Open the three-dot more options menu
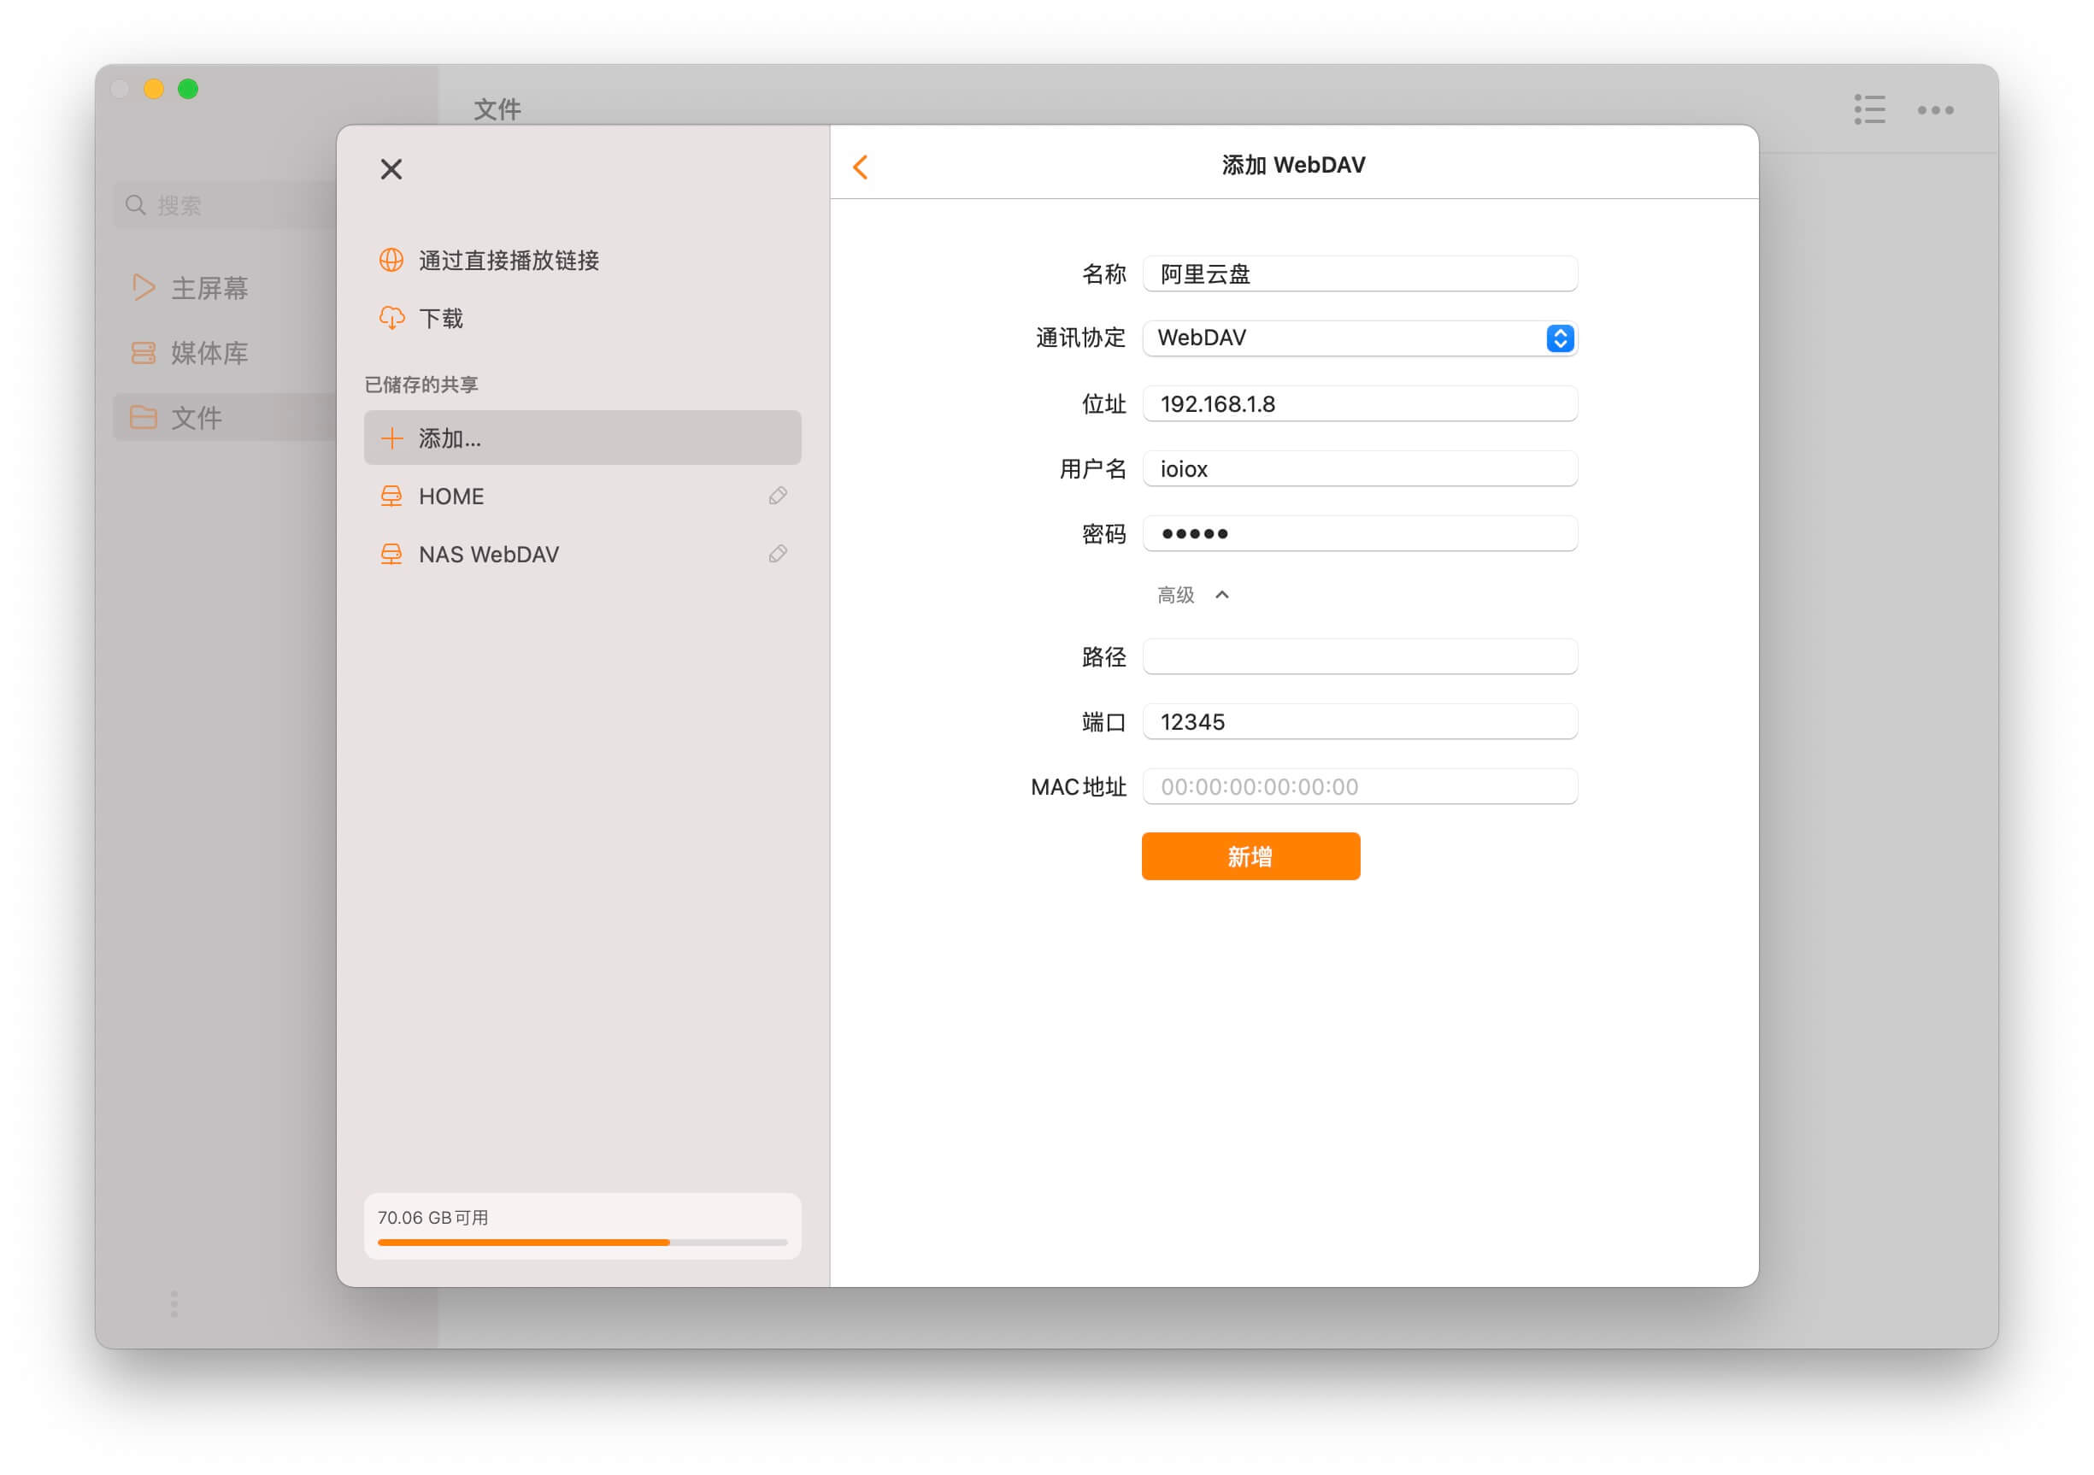The width and height of the screenshot is (2094, 1475). (1934, 110)
